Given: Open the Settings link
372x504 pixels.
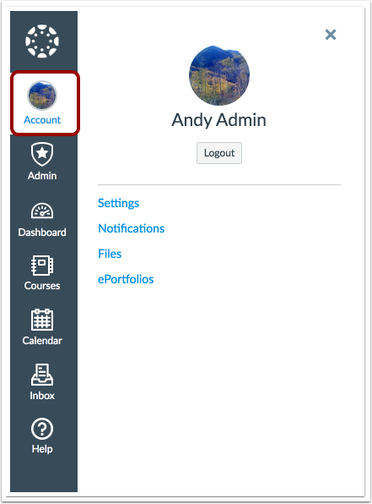Looking at the screenshot, I should (x=118, y=203).
